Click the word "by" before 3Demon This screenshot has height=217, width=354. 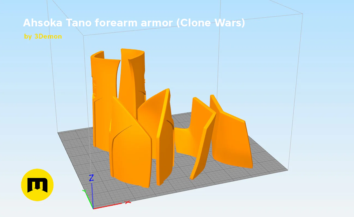pyautogui.click(x=28, y=37)
